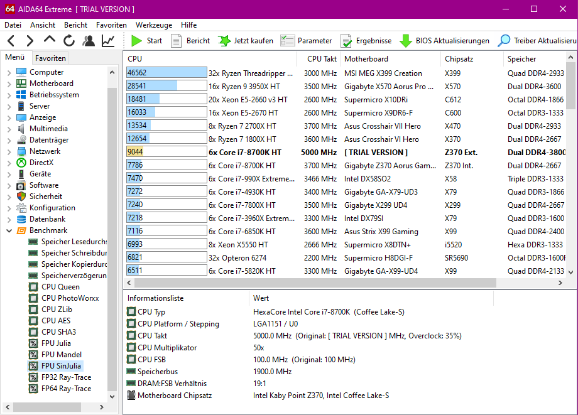This screenshot has height=415, width=578.
Task: Select FP64 Ray-Trace benchmark
Action: [x=67, y=389]
